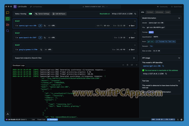
Task: Open the settings gear in status bar
Action: point(181,119)
